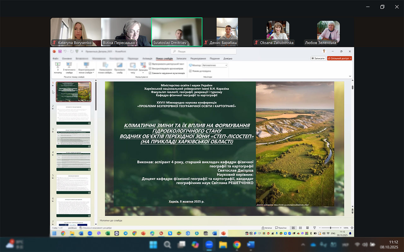The width and height of the screenshot is (404, 252).
Task: Open Zoom app in bottom taskbar
Action: pyautogui.click(x=209, y=244)
